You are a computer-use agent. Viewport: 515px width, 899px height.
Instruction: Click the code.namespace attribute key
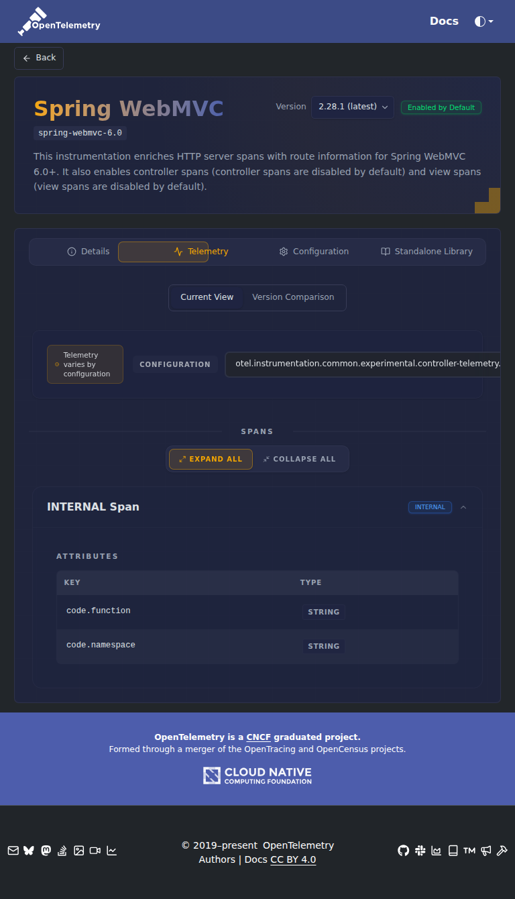tap(101, 645)
